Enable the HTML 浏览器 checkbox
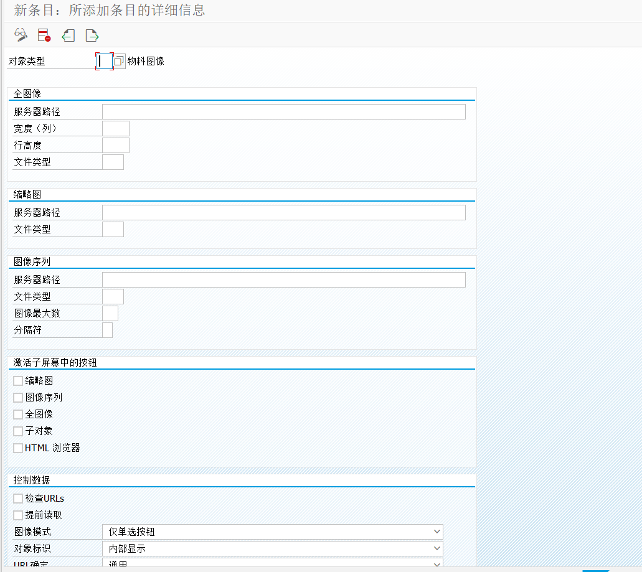The width and height of the screenshot is (642, 572). [x=17, y=448]
